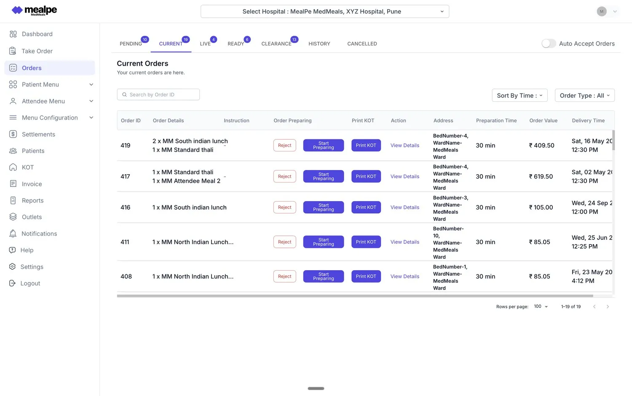Switch to the READY tab
Screen dimensions: 632x396
(x=236, y=44)
